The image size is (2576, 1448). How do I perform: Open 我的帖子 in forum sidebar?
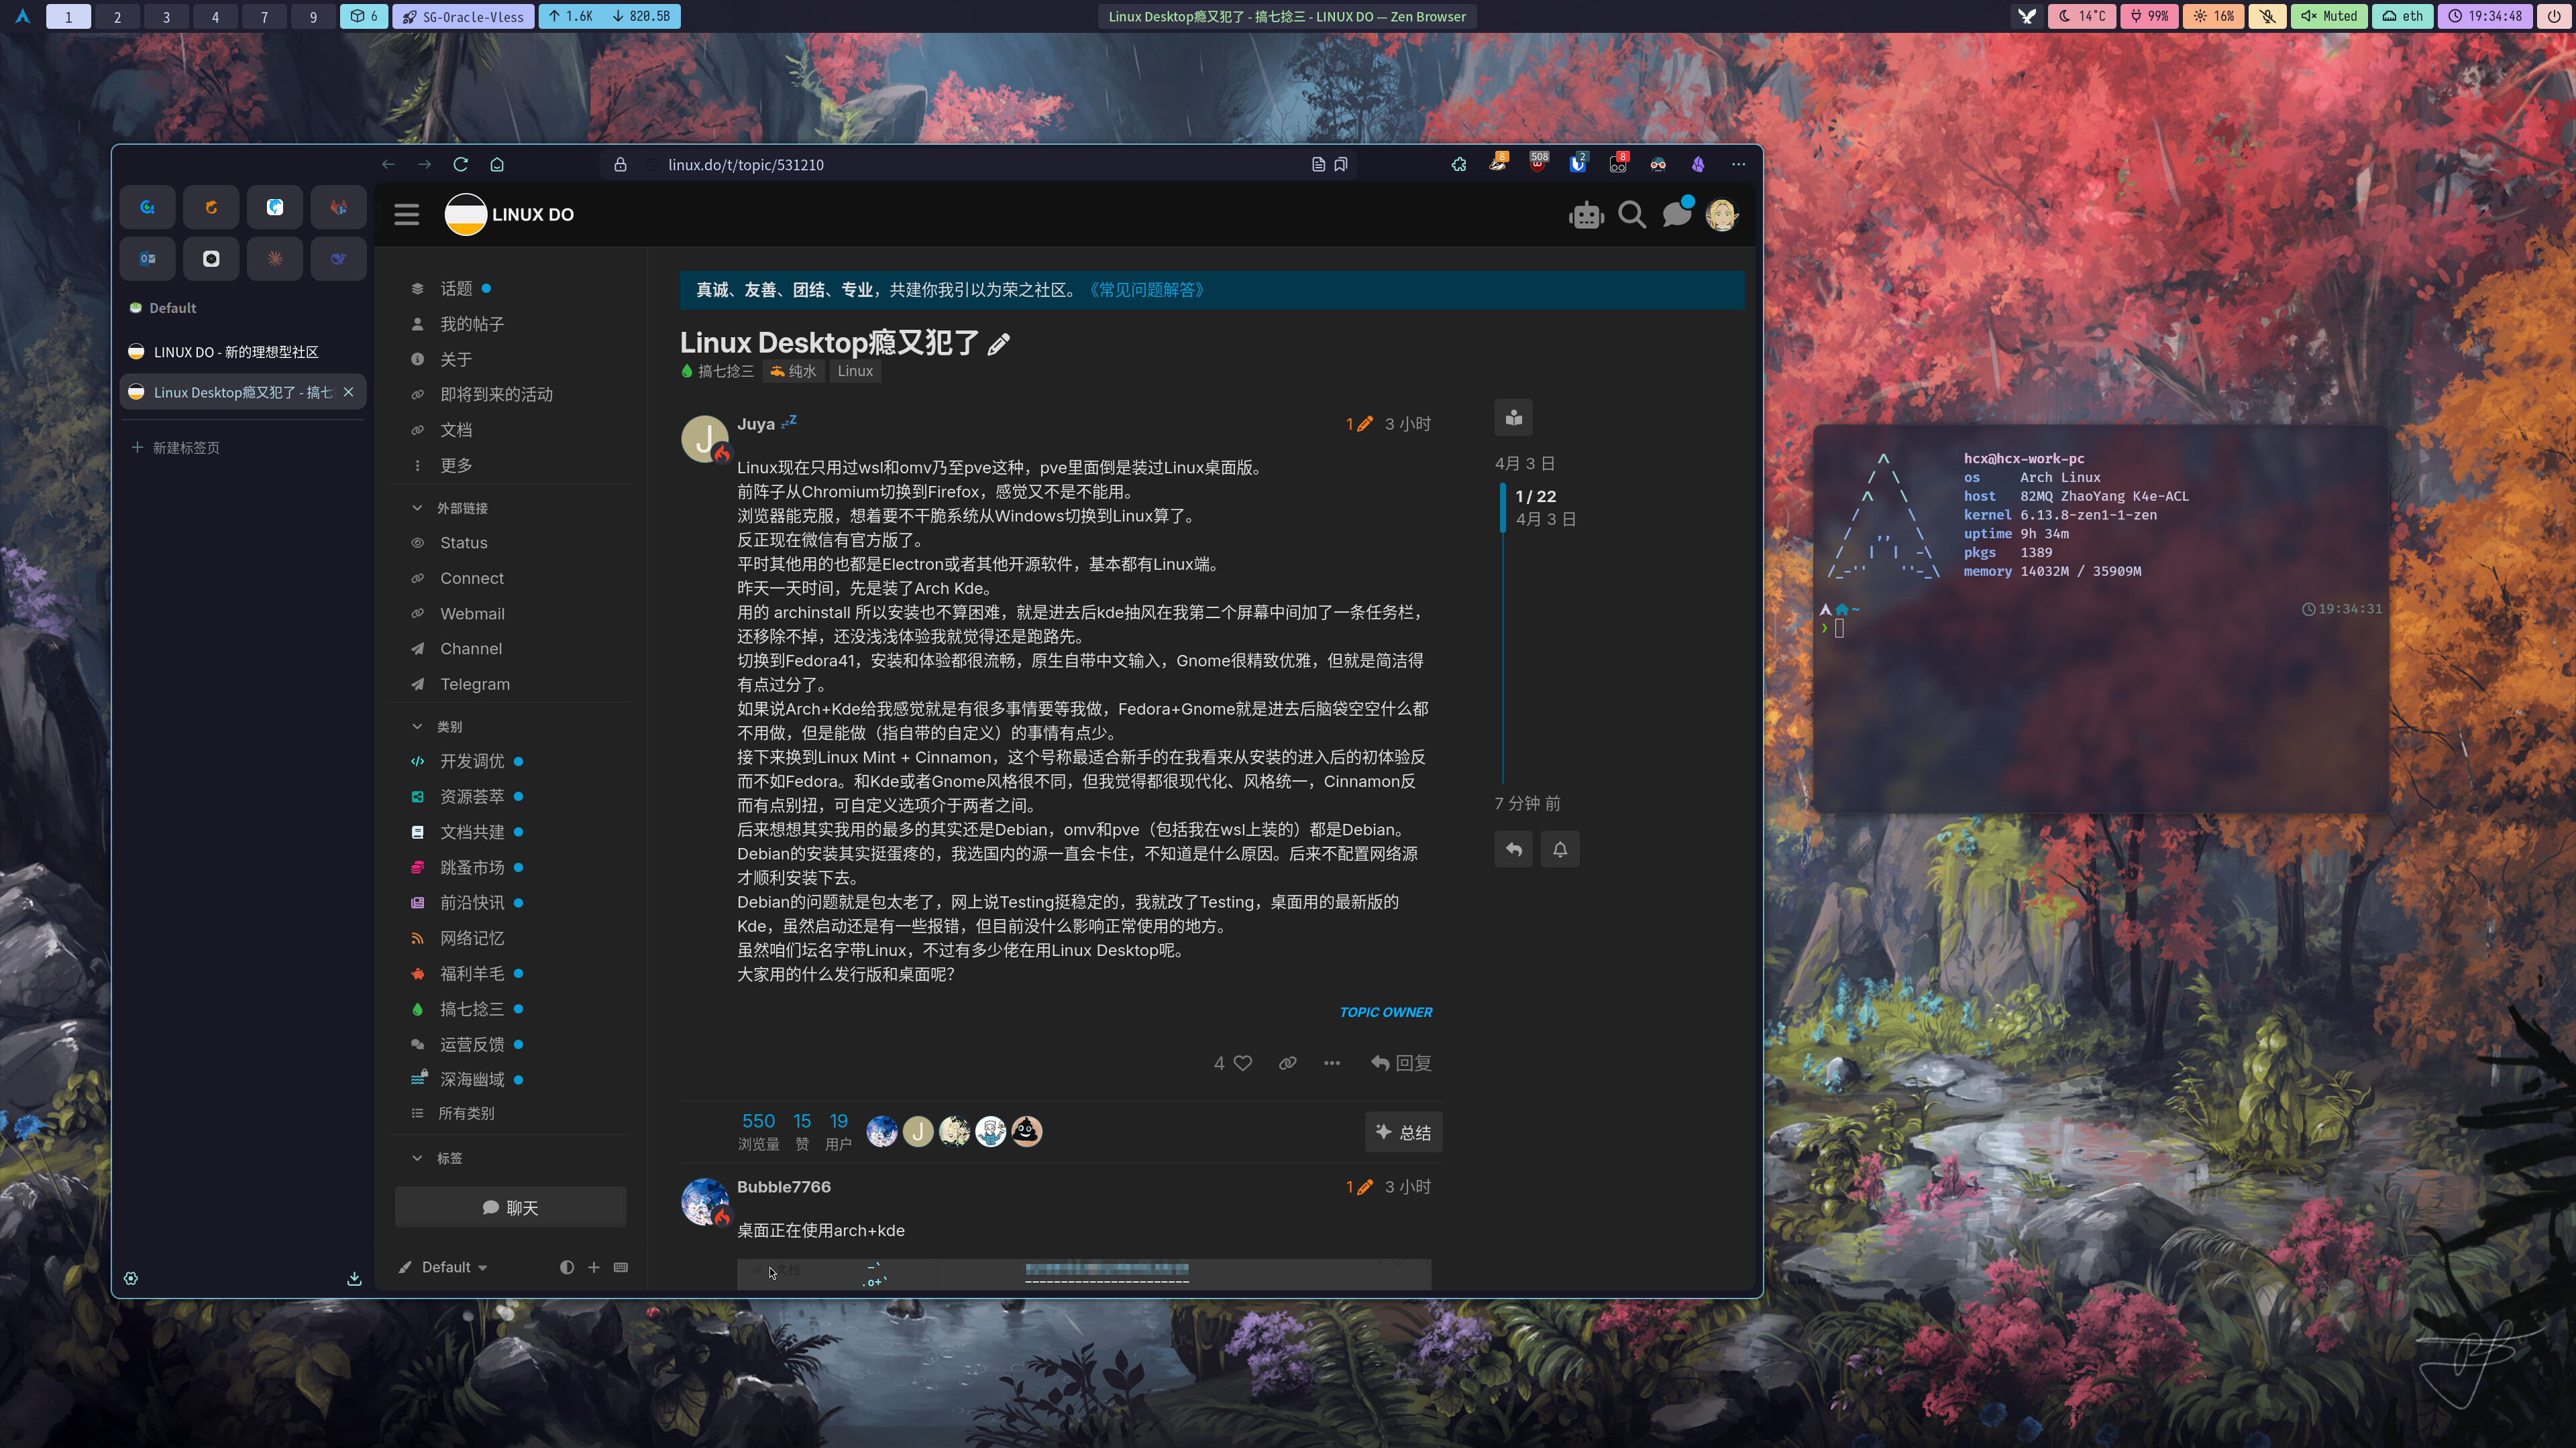(x=472, y=324)
